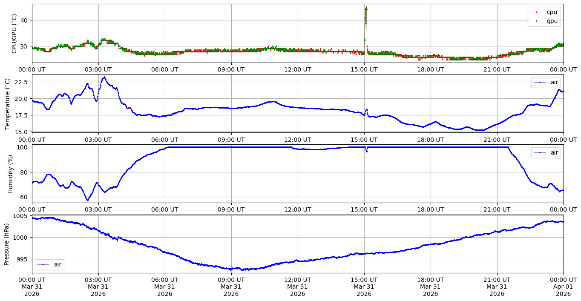
Task: Click 18:00 UT tick below the Humidity plot
Action: 430,209
